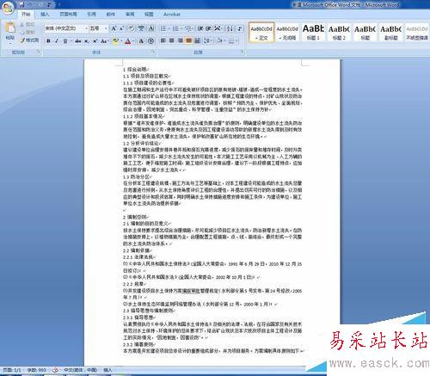This screenshot has height=376, width=430.
Task: Switch to the 审阅 (Review) tab
Action: pyautogui.click(x=130, y=14)
